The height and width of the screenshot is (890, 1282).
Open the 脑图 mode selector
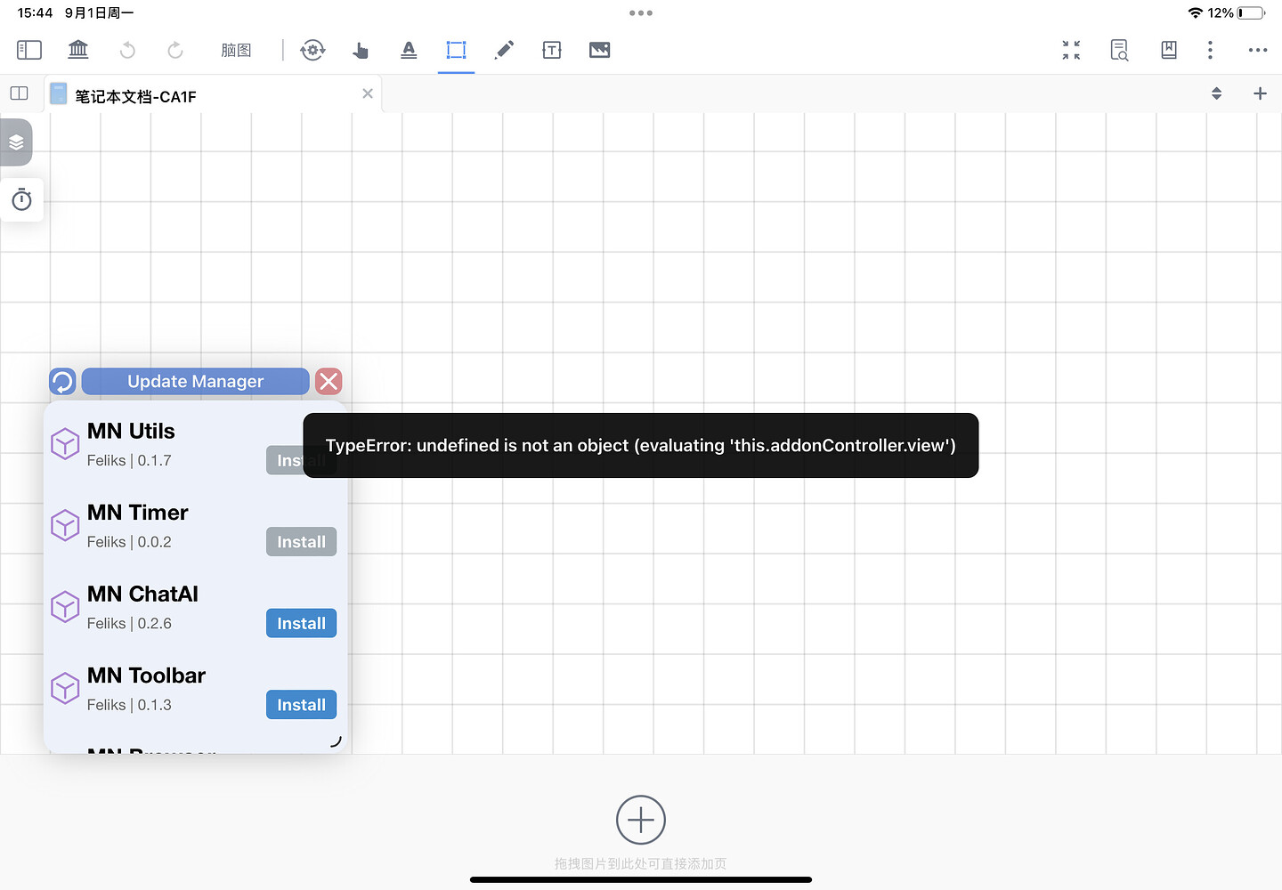[x=236, y=51]
